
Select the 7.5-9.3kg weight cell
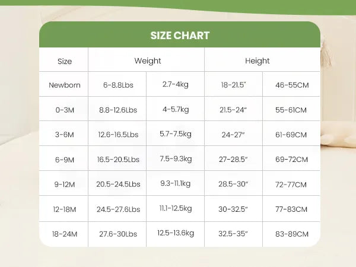pyautogui.click(x=176, y=159)
